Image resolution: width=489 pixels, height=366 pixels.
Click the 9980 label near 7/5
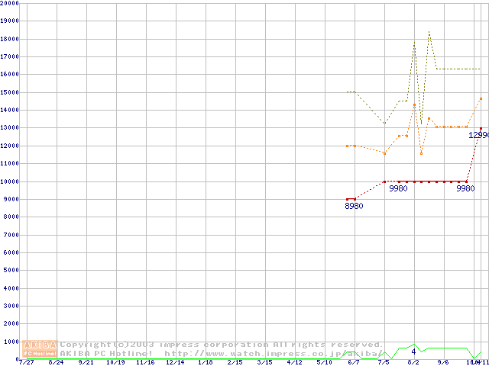(398, 188)
